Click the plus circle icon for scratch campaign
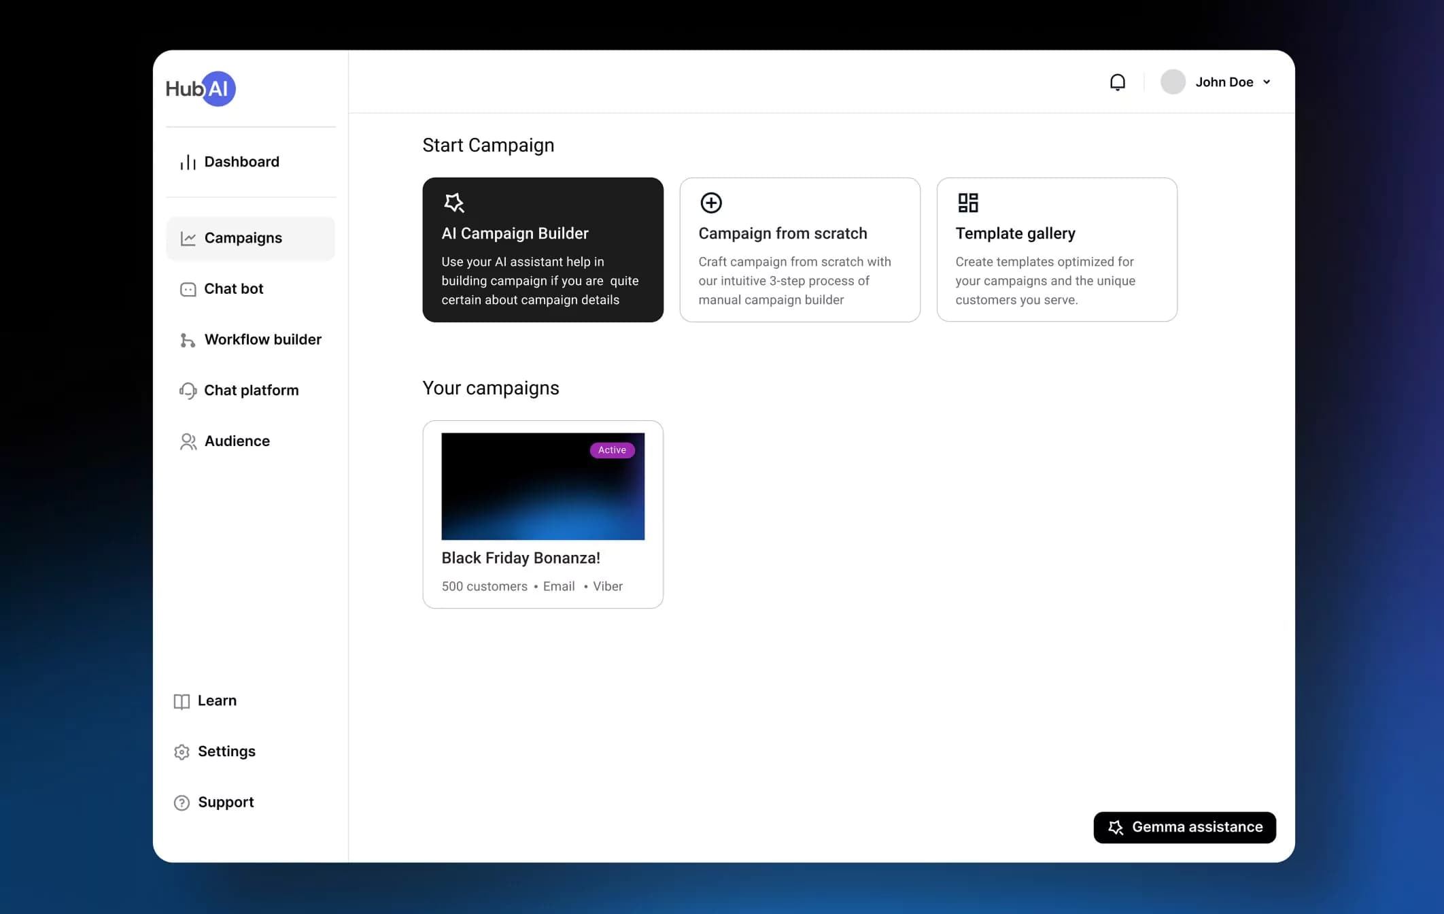 [710, 203]
